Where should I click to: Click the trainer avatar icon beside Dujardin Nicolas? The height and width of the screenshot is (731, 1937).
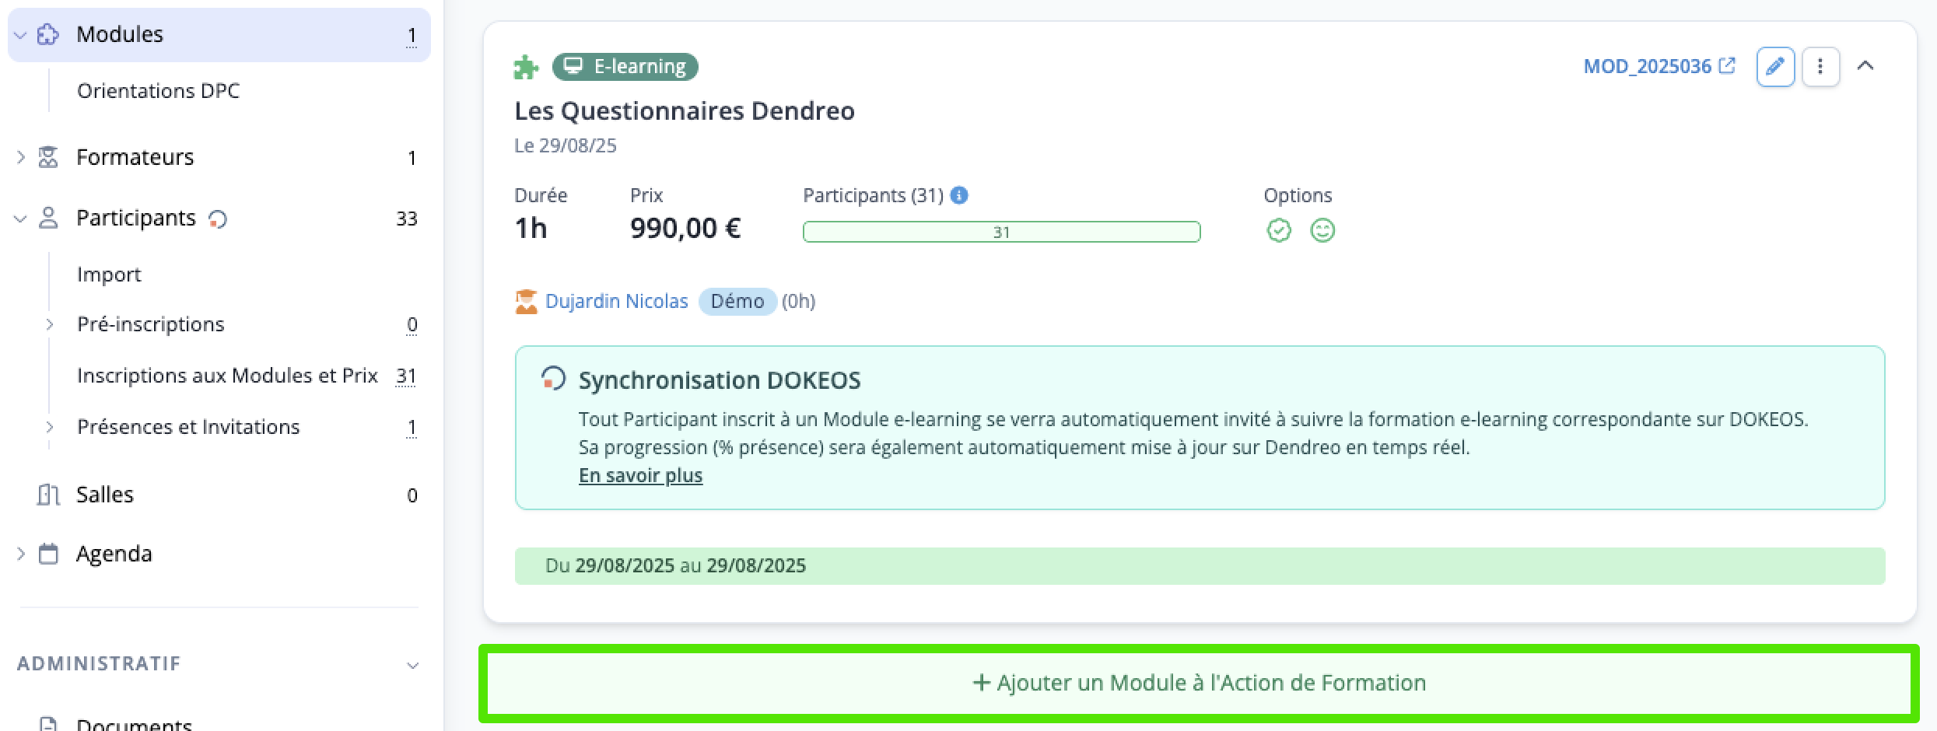pyautogui.click(x=527, y=302)
